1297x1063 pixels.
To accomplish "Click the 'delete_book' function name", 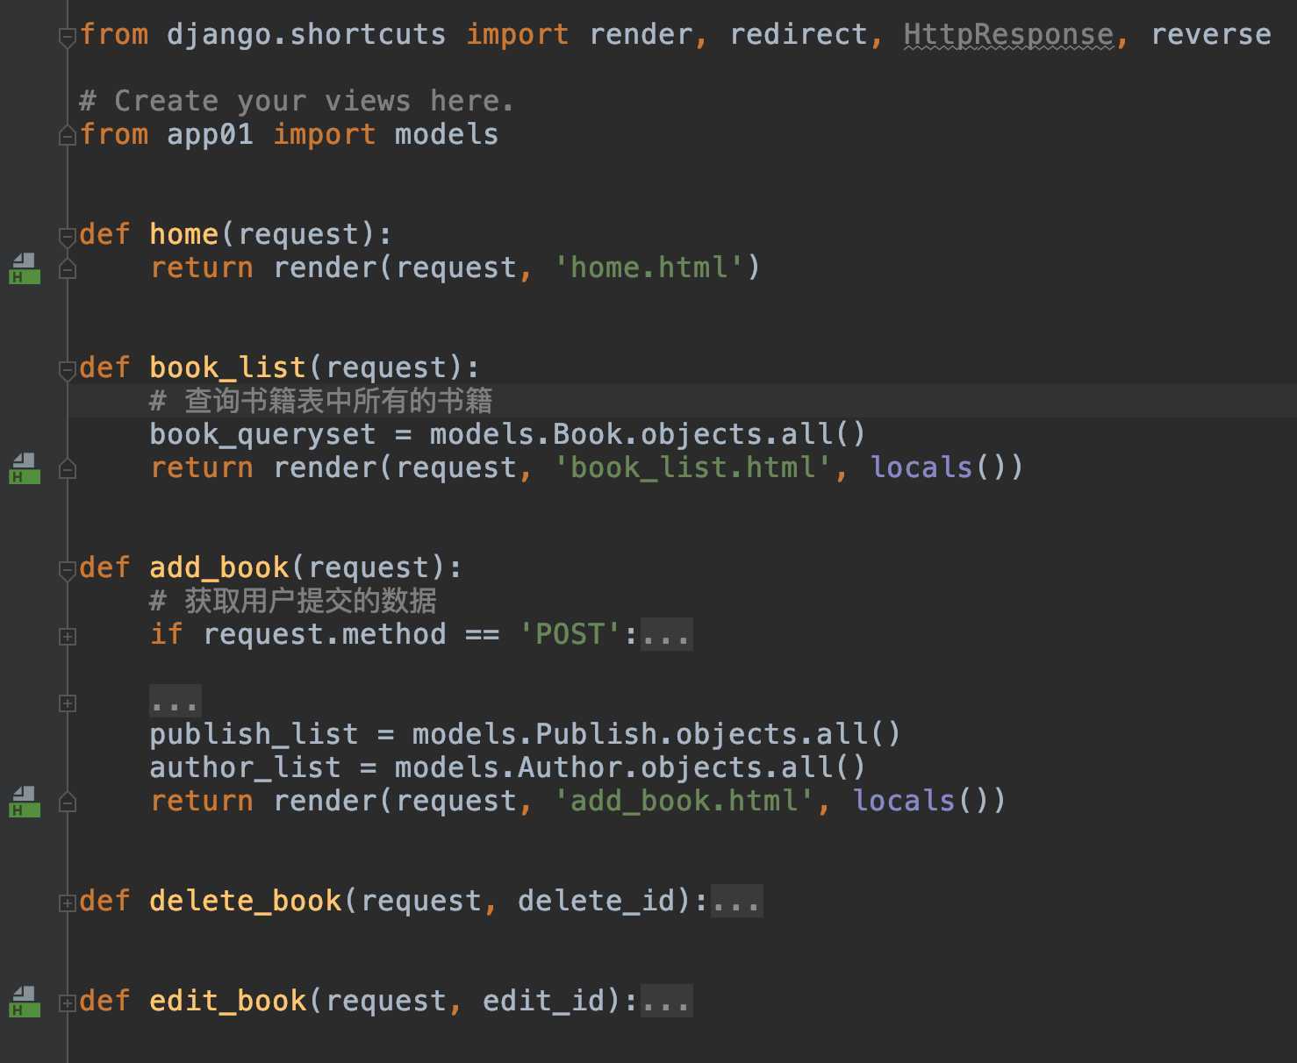I will tap(245, 901).
